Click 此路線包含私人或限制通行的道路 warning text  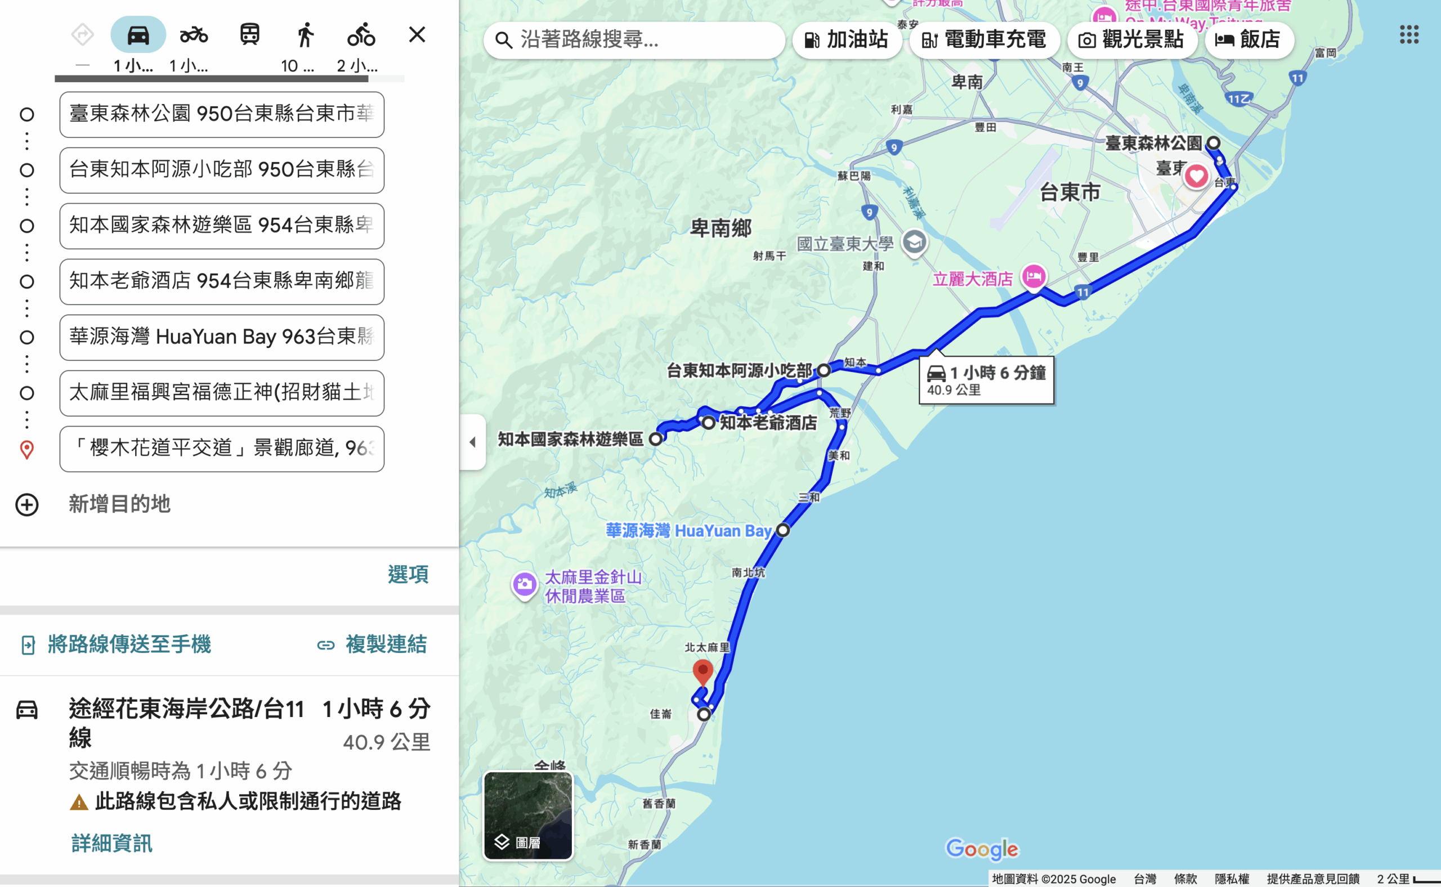pyautogui.click(x=248, y=801)
